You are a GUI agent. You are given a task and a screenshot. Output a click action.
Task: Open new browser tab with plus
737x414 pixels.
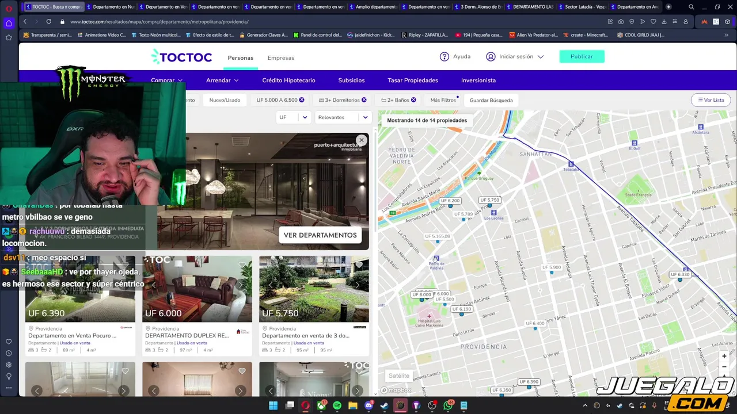pyautogui.click(x=668, y=7)
